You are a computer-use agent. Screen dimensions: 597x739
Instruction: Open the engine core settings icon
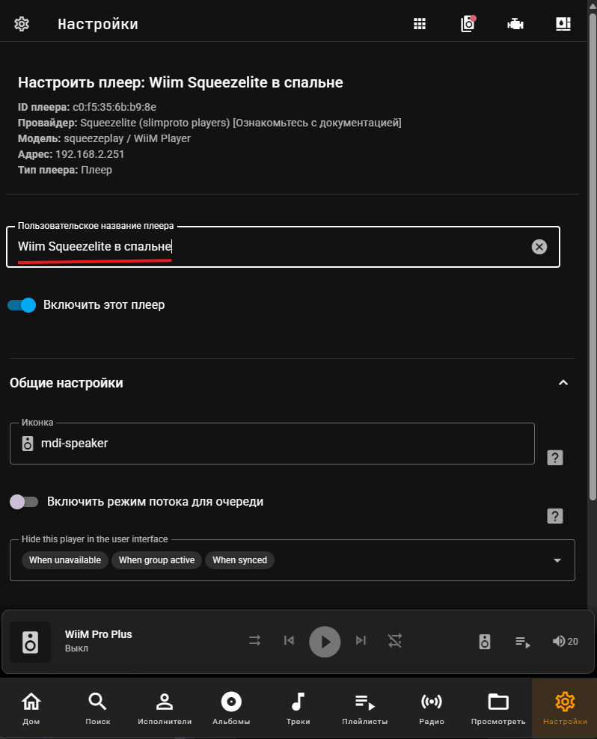(515, 24)
